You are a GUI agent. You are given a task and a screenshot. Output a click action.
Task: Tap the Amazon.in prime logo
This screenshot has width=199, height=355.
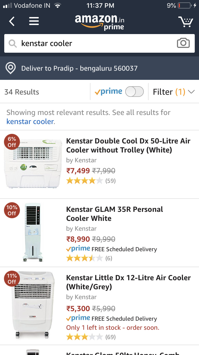coord(100,22)
